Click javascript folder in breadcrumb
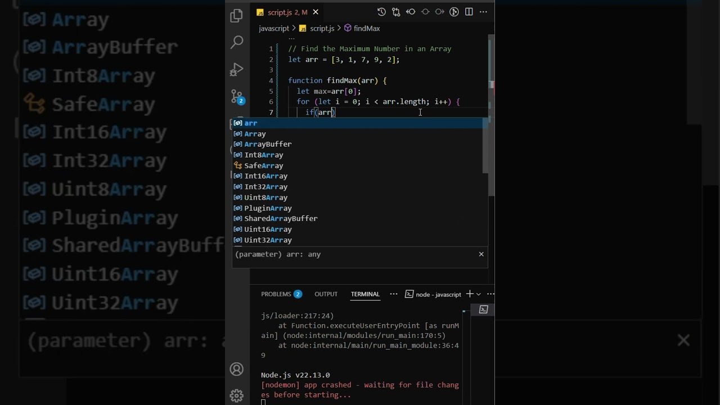Viewport: 720px width, 405px height. point(274,28)
